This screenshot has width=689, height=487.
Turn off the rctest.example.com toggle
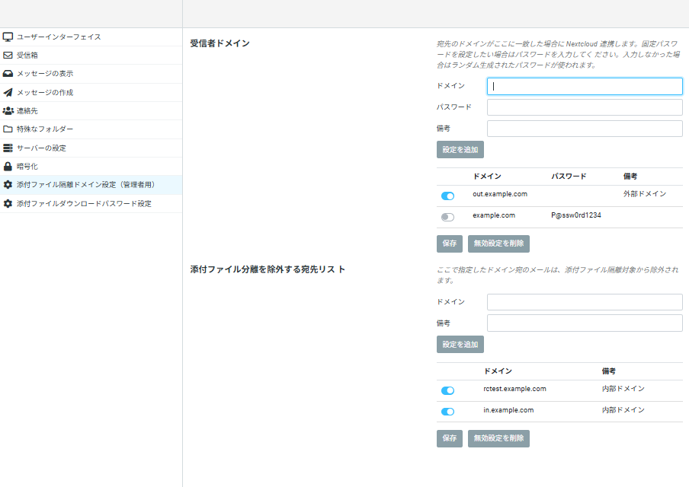pyautogui.click(x=447, y=391)
